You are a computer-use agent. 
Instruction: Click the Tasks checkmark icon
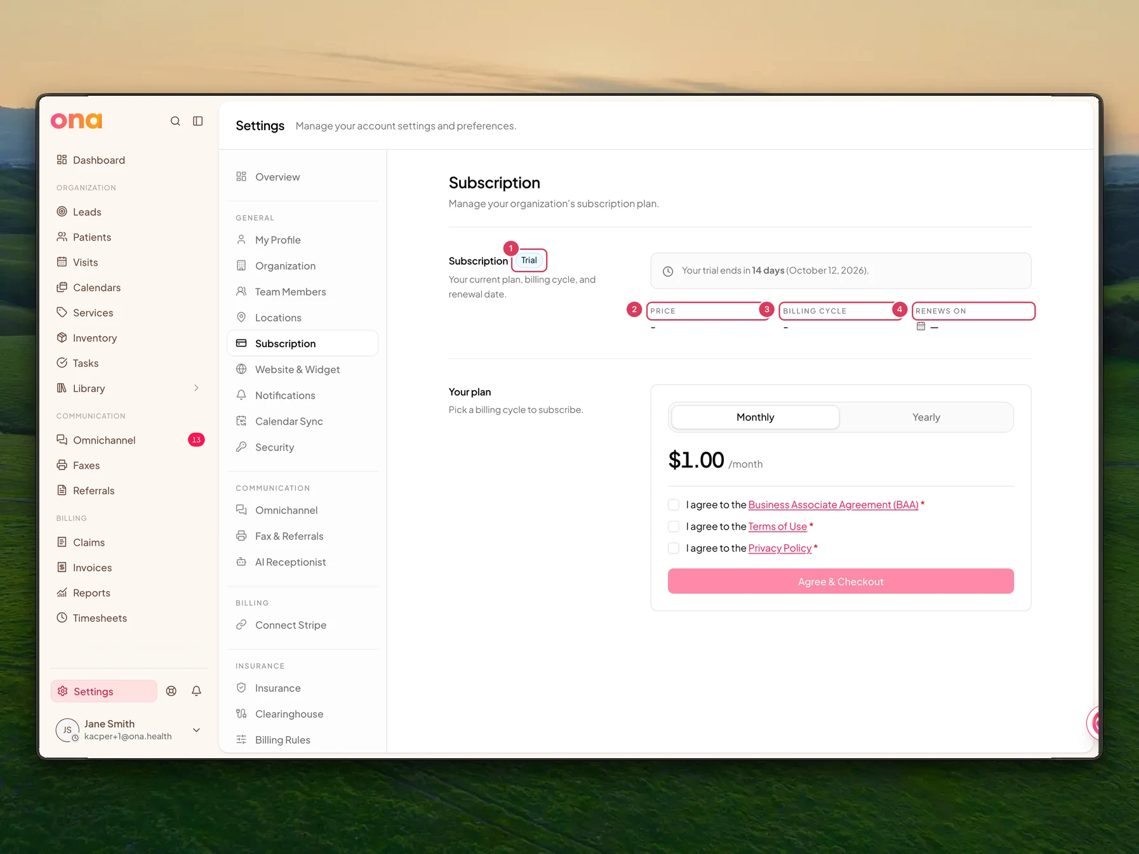click(x=62, y=363)
